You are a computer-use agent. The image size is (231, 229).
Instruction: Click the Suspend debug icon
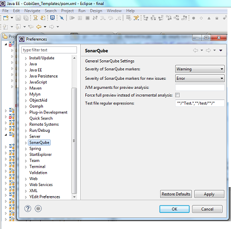pos(80,18)
